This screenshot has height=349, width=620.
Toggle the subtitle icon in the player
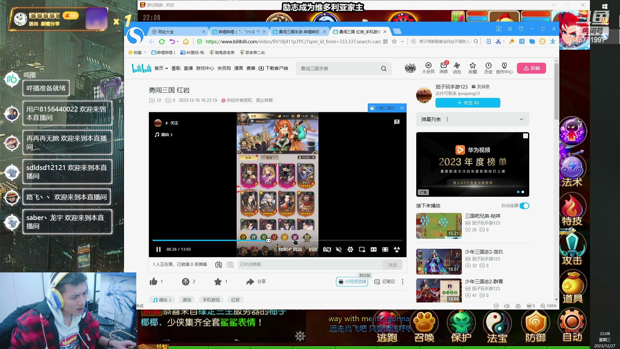click(x=327, y=249)
